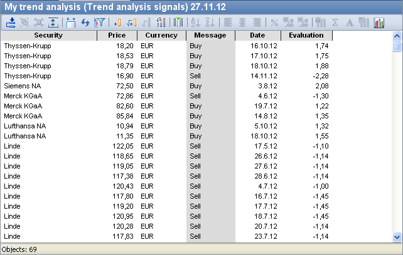Sort by the Price column header
403x255 pixels.
pos(117,36)
